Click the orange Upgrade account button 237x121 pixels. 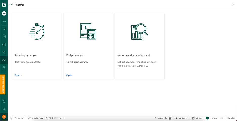3,85
